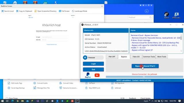
Task: Open Screenshot Directory from the toolbar
Action: (x=45, y=11)
